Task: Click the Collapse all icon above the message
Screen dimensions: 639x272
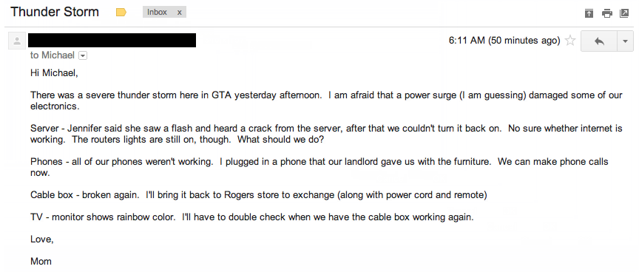Action: tap(589, 13)
